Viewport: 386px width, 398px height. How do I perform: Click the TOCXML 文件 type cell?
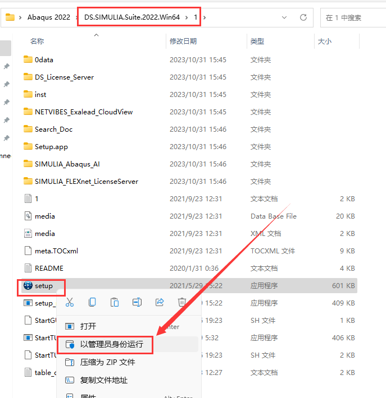coord(273,251)
